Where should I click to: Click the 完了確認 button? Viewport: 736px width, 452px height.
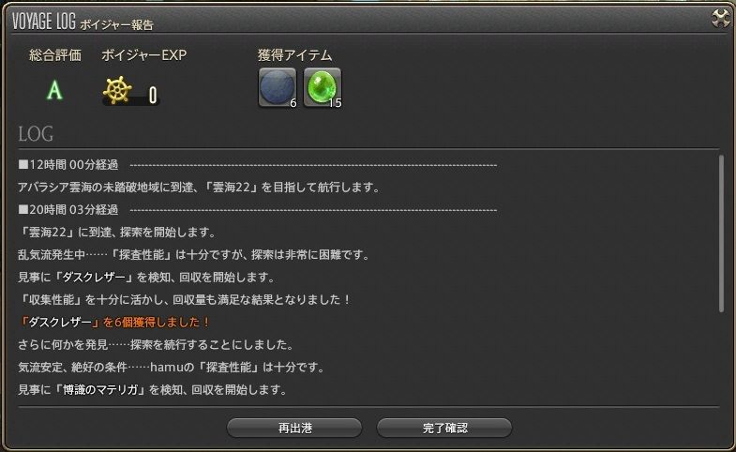(x=444, y=428)
